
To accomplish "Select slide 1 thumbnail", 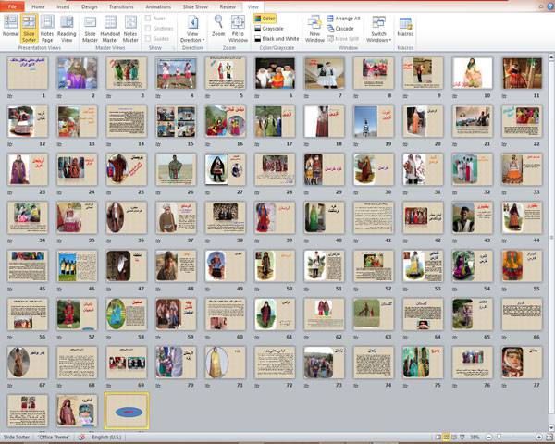I will tap(28, 73).
